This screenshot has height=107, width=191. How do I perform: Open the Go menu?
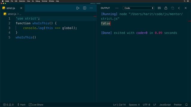(33, 1)
